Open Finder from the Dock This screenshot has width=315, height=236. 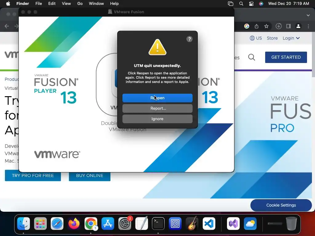(x=23, y=223)
